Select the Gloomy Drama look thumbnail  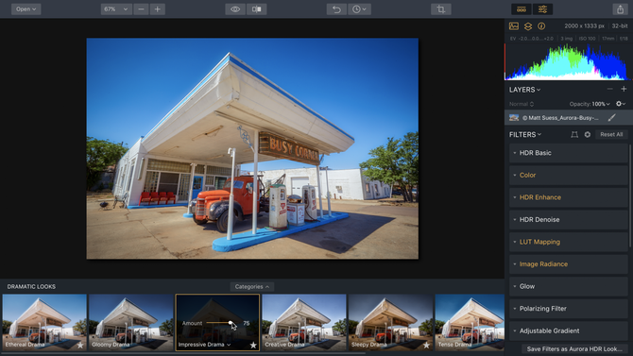(x=130, y=322)
